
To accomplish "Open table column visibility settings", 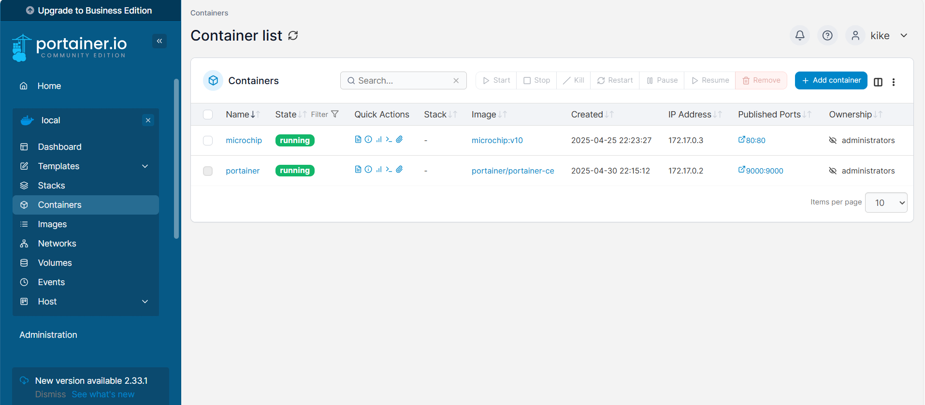I will pos(878,82).
